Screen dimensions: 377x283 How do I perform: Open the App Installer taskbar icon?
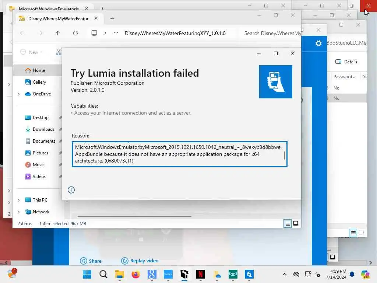(184, 274)
